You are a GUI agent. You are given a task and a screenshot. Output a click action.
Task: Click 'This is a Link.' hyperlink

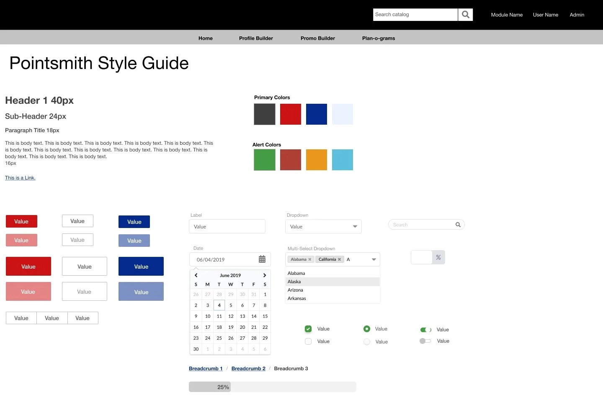20,178
